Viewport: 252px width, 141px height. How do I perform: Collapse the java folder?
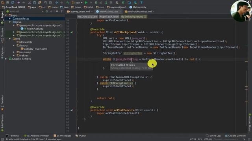[10, 22]
